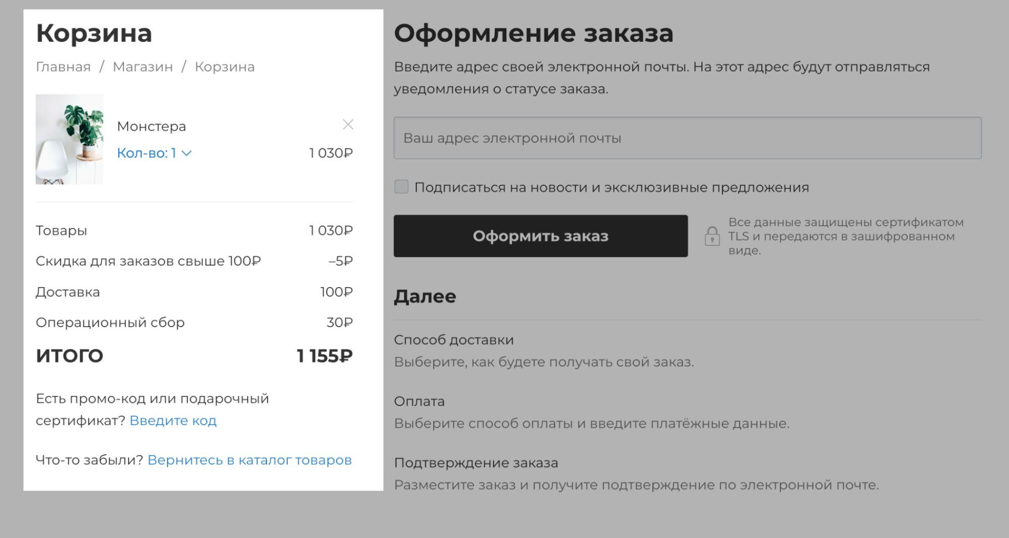Click the TLS lock security icon
Image resolution: width=1009 pixels, height=538 pixels.
click(x=712, y=236)
